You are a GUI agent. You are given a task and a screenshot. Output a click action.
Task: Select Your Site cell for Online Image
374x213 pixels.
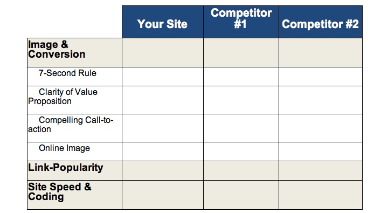pyautogui.click(x=163, y=152)
